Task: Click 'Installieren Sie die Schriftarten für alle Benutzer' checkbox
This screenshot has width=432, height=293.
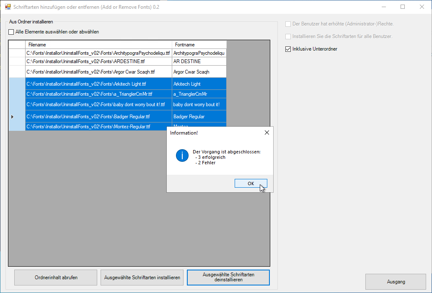Action: point(288,36)
